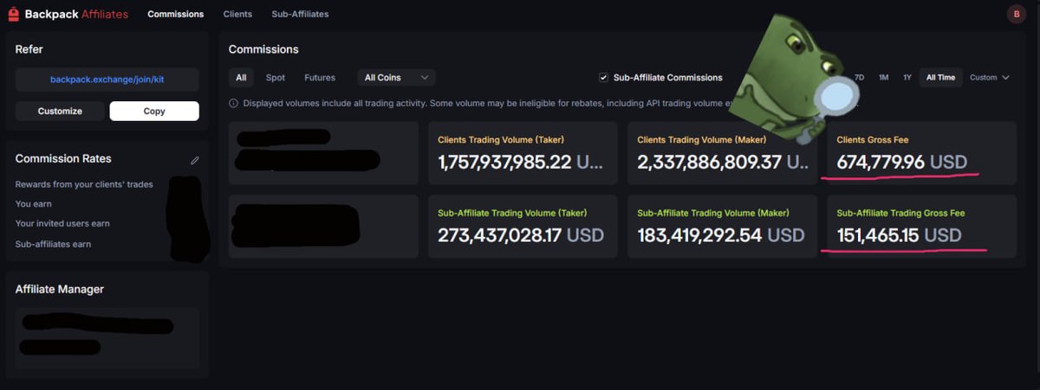Expand the Custom date range dropdown
The image size is (1040, 390).
tap(990, 78)
